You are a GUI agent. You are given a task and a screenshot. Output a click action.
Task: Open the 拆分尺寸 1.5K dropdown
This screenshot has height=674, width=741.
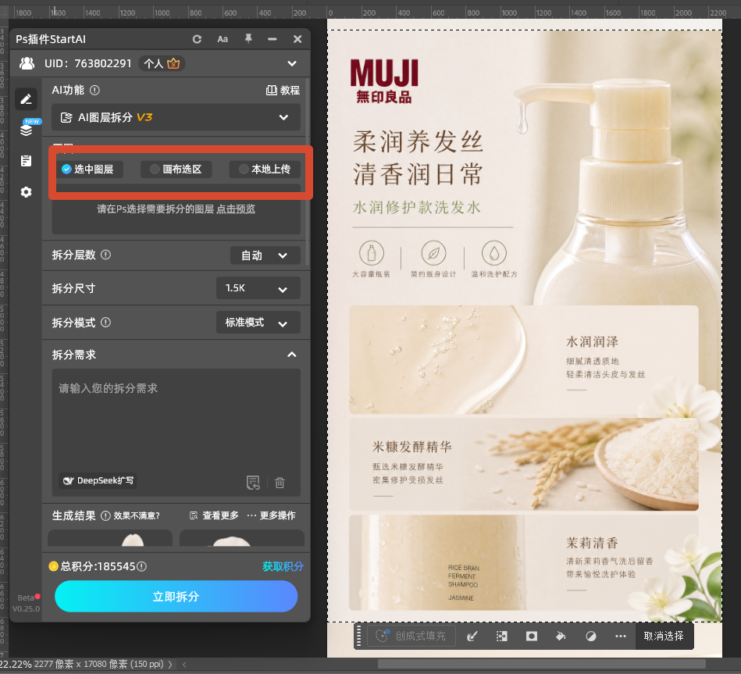(258, 288)
